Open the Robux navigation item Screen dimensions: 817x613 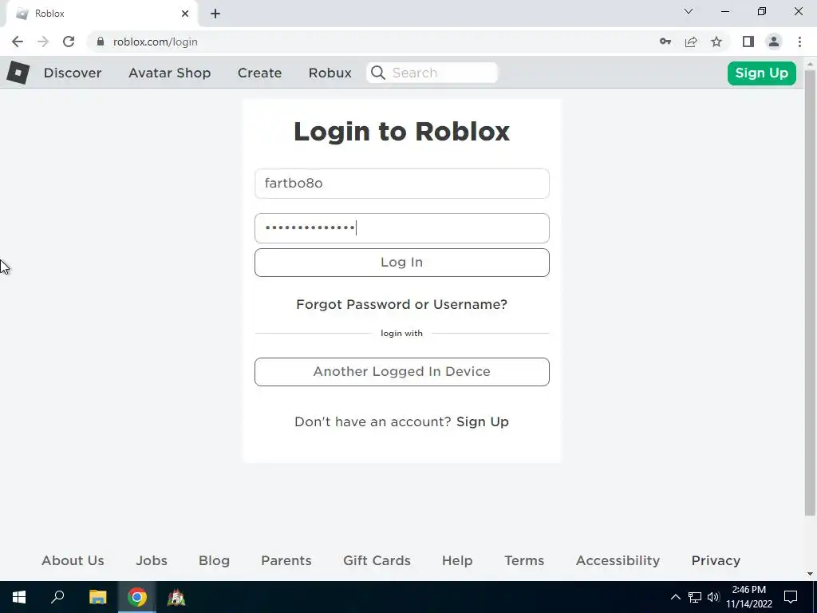coord(330,73)
